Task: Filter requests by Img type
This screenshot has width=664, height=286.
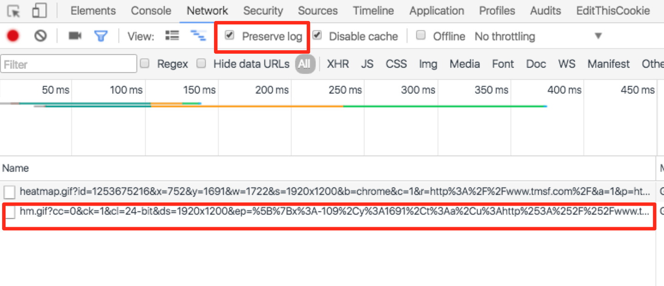Action: (428, 64)
